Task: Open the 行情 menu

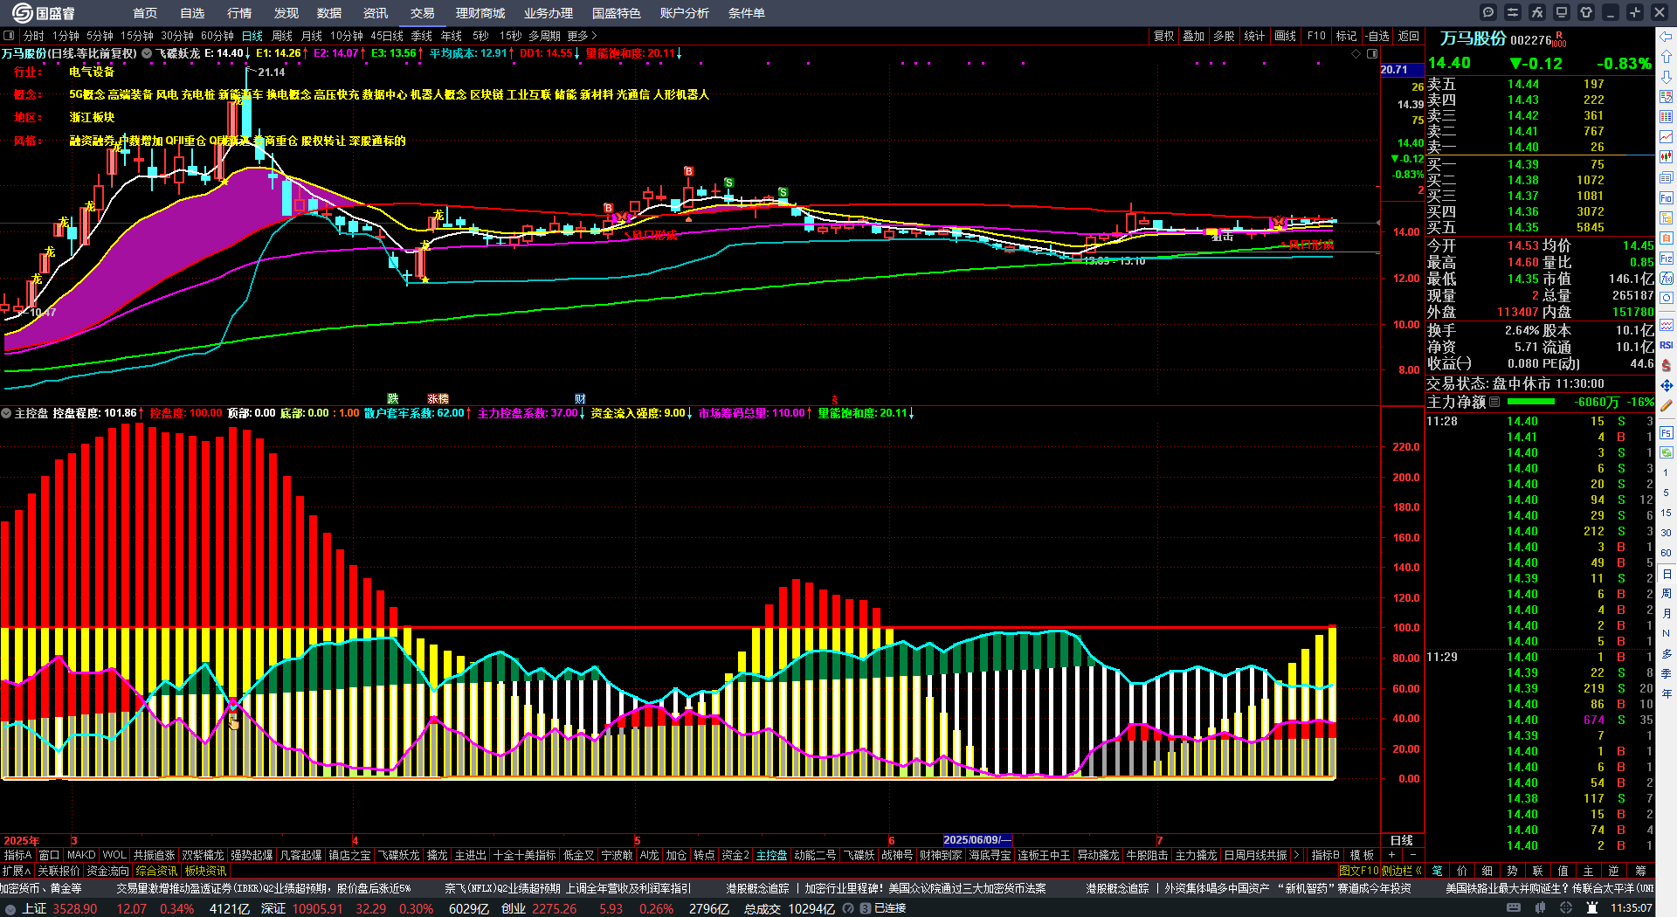Action: pyautogui.click(x=239, y=13)
